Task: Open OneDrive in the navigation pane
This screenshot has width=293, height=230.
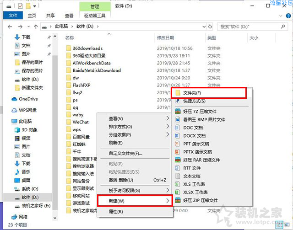Action: pyautogui.click(x=25, y=99)
